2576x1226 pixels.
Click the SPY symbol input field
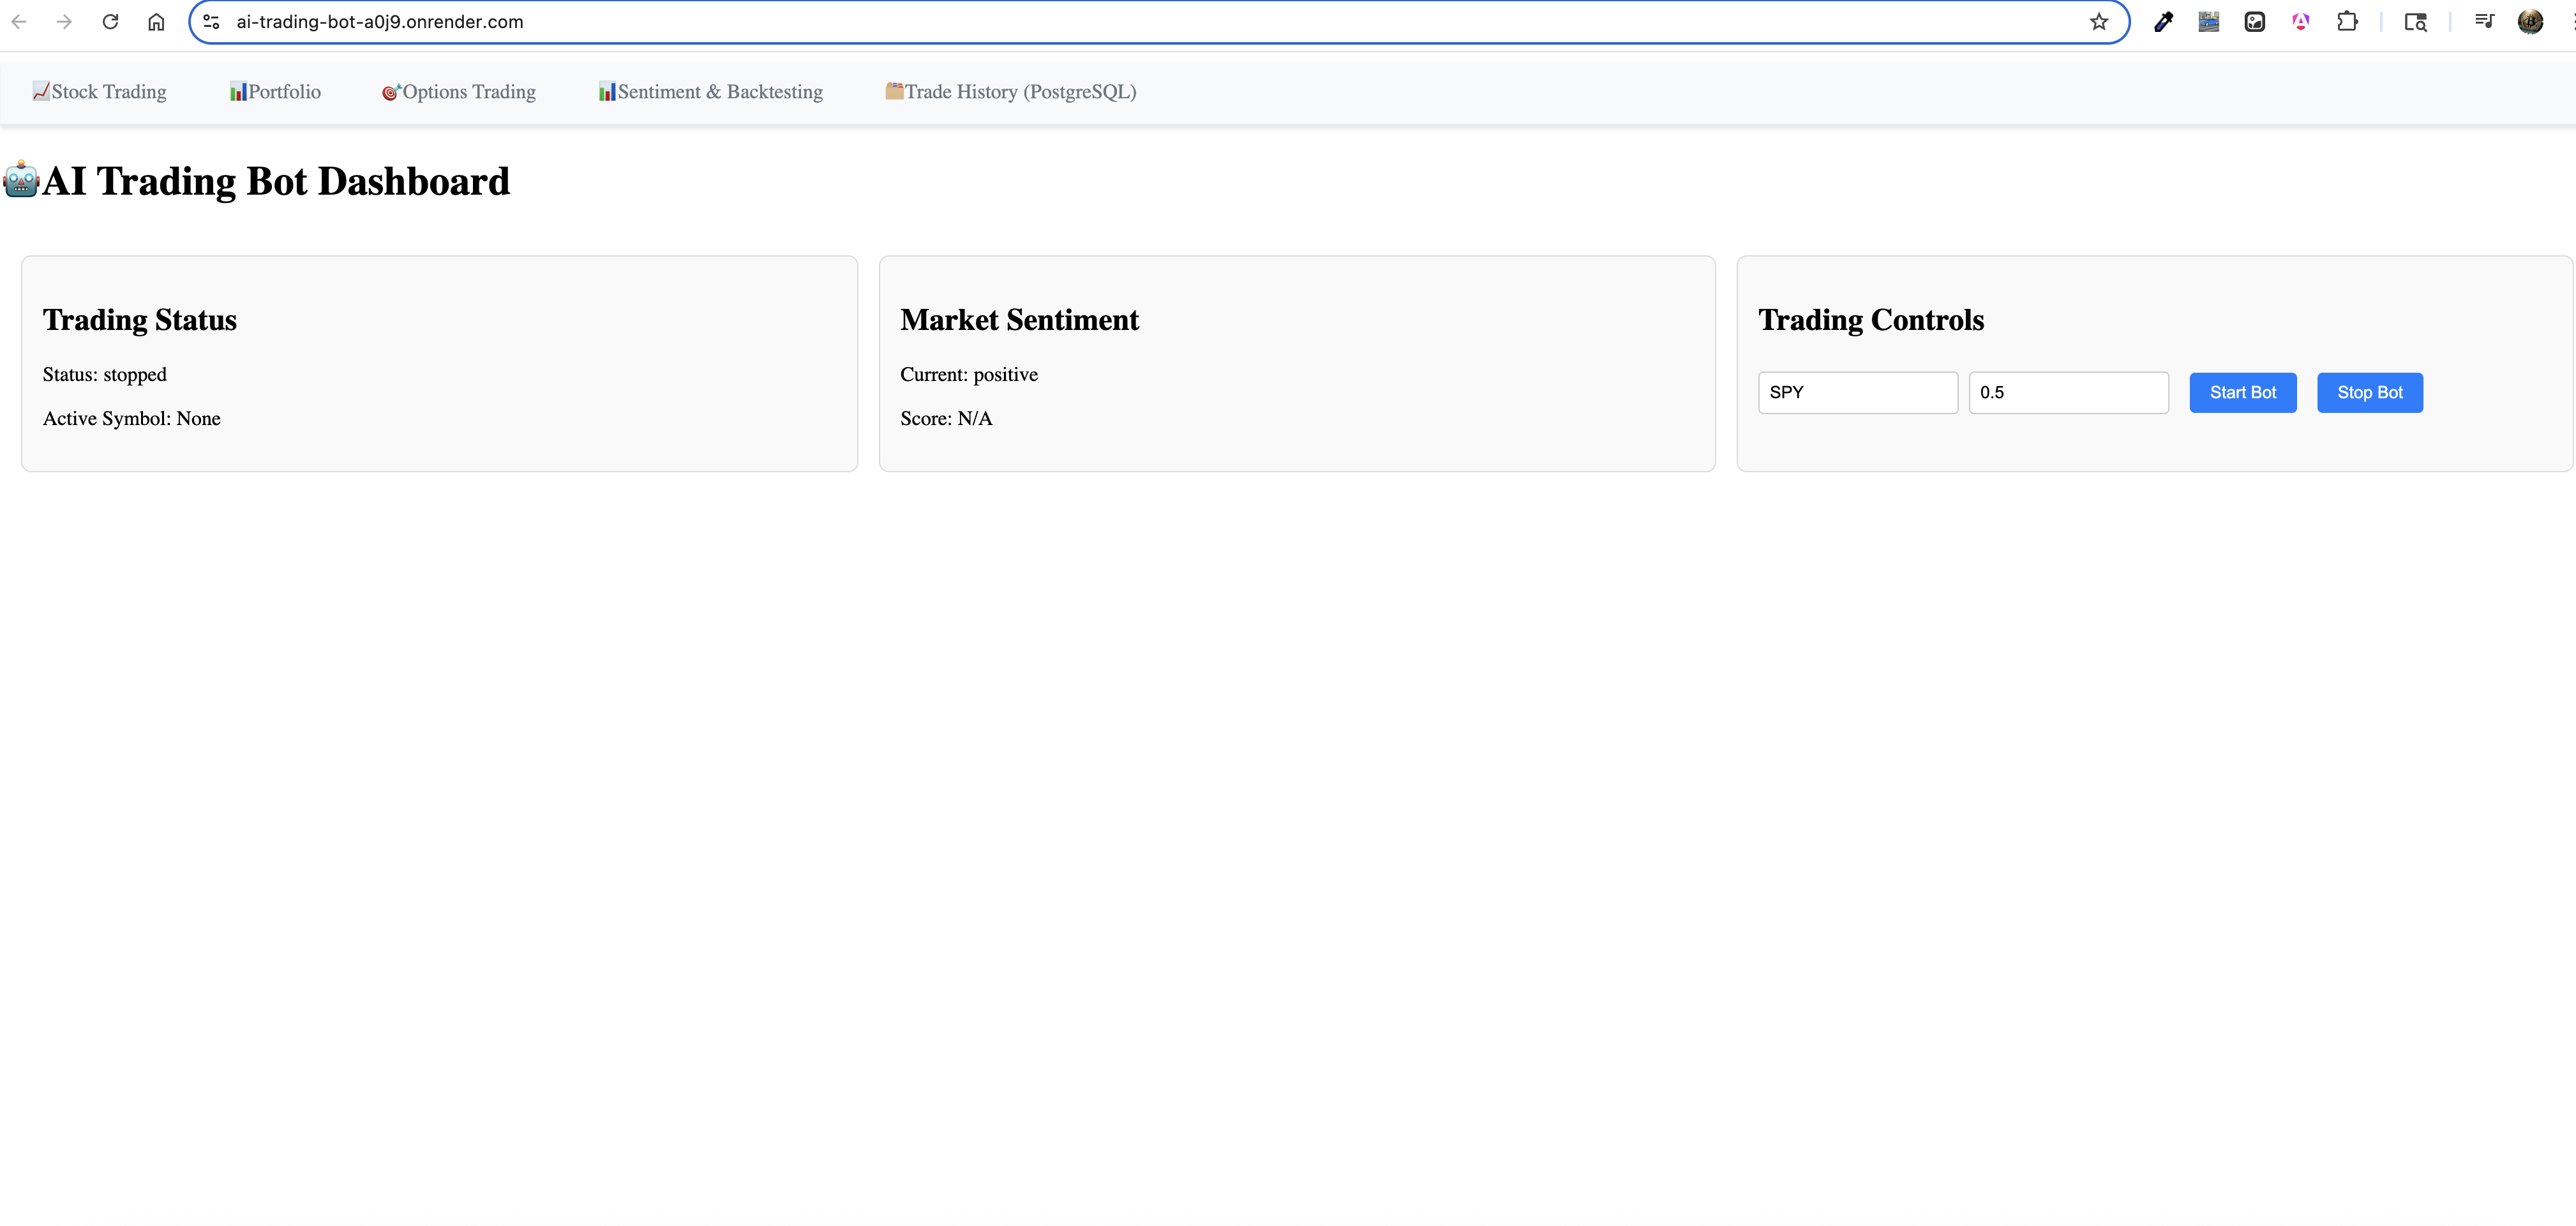1857,393
